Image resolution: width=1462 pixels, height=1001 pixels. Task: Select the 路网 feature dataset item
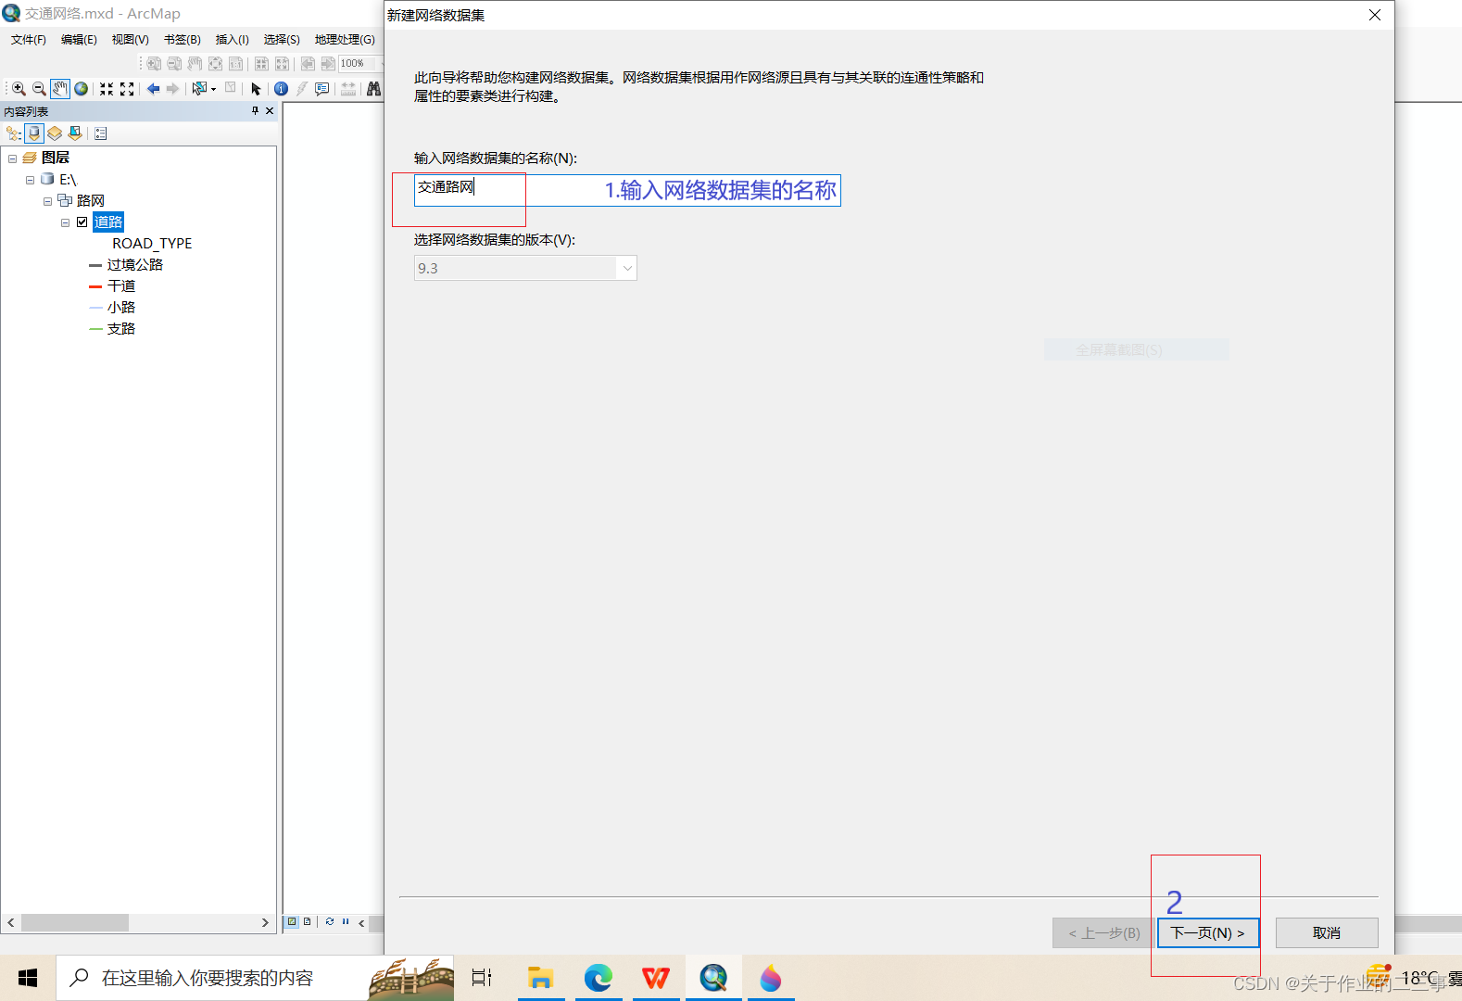(90, 200)
